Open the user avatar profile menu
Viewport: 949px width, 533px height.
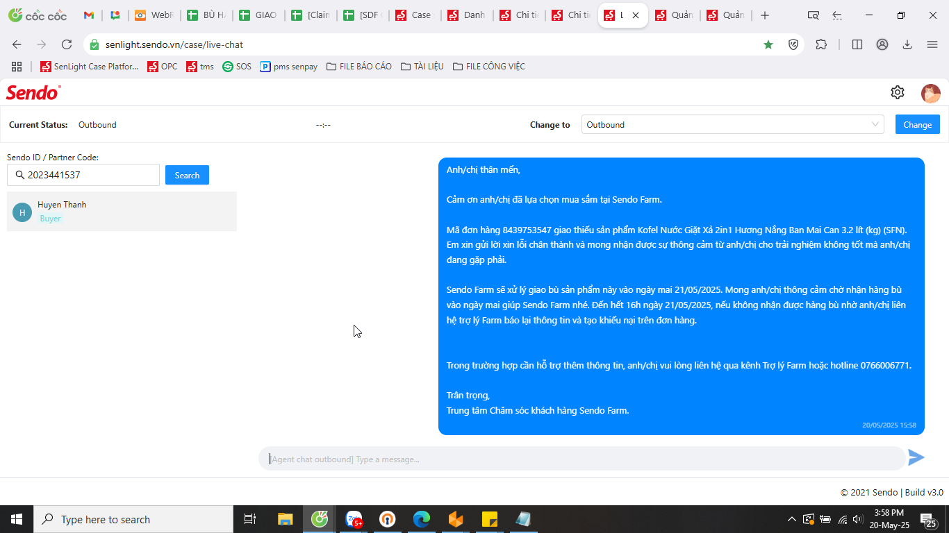pos(930,93)
